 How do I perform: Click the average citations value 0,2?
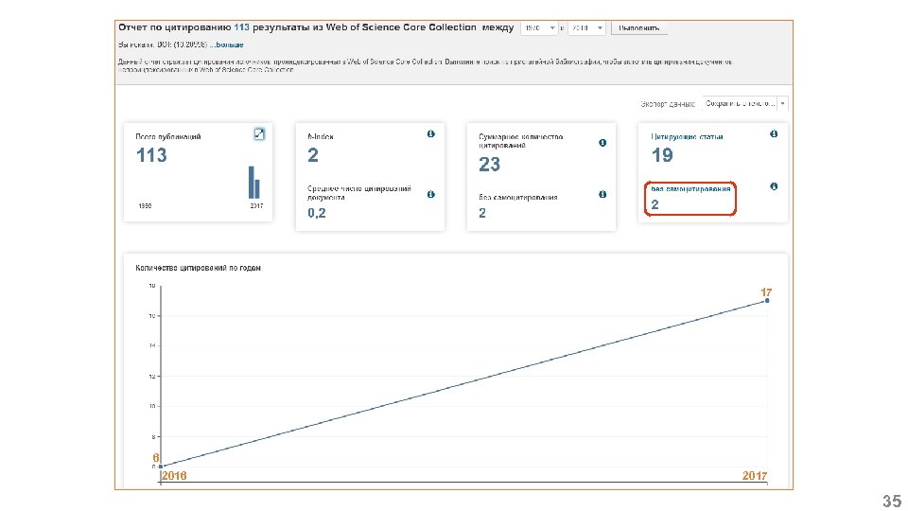point(317,213)
